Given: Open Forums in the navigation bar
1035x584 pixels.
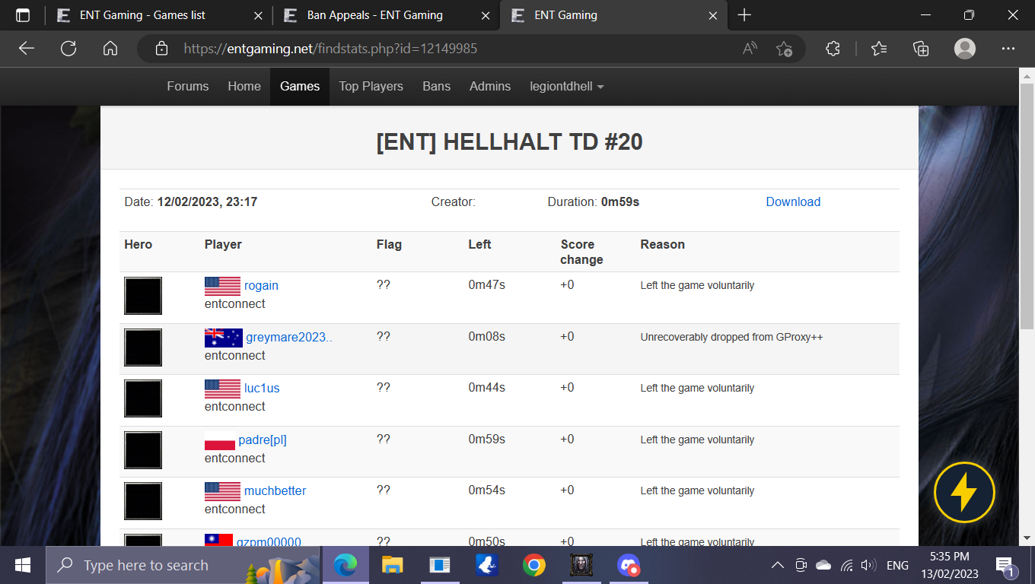Looking at the screenshot, I should (x=188, y=86).
